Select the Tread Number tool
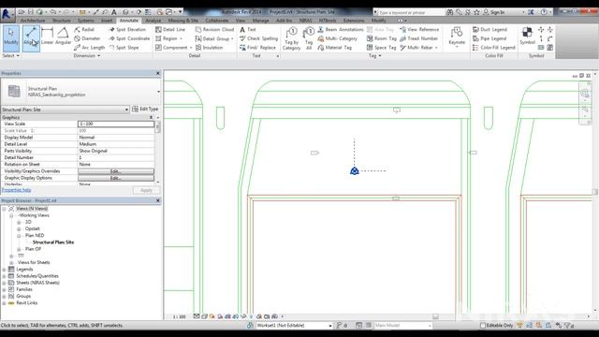This screenshot has height=337, width=599. [x=418, y=38]
